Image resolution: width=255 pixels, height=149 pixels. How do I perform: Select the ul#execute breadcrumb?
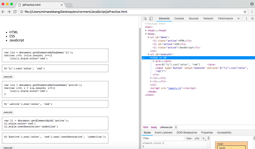pyautogui.click(x=166, y=127)
